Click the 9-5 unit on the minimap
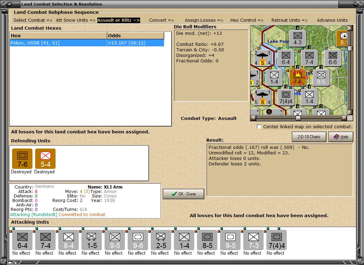Image resolution: width=364 pixels, height=265 pixels. pos(321,78)
